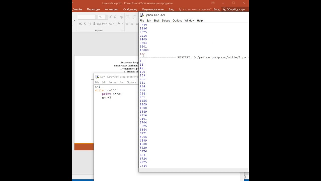Open Options menu in Python Shell window

(177, 21)
